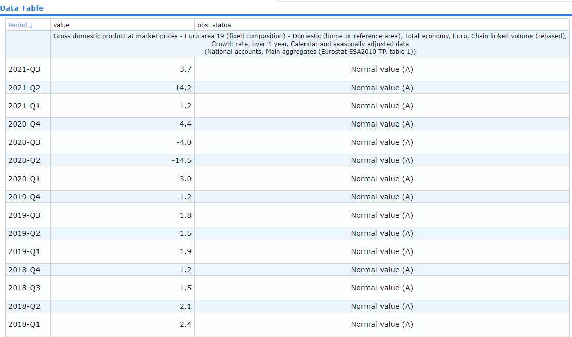Select the 2021-Q1 period cell

pos(24,106)
